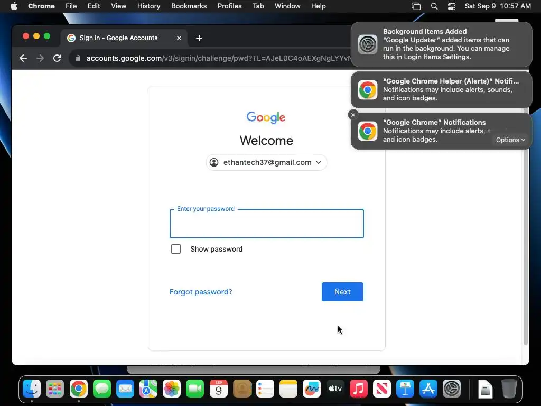Click the Chrome back arrow button
541x406 pixels.
pyautogui.click(x=23, y=58)
